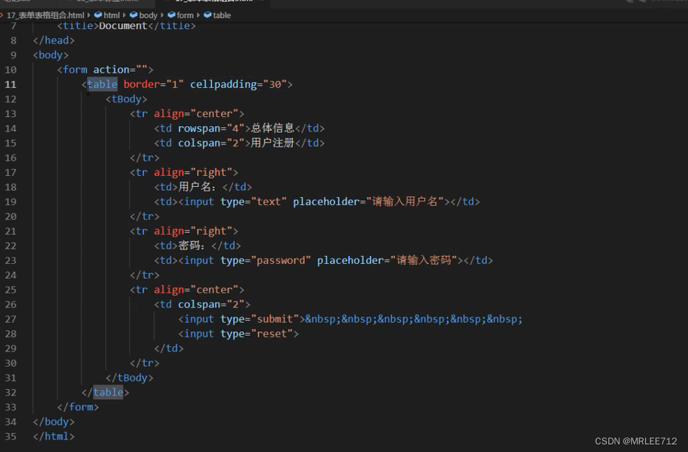Click the opening <tBody> tag
Image resolution: width=688 pixels, height=452 pixels.
126,99
